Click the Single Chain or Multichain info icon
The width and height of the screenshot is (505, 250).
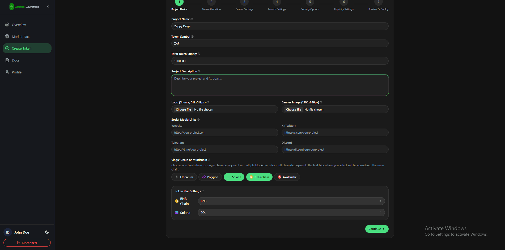point(209,160)
